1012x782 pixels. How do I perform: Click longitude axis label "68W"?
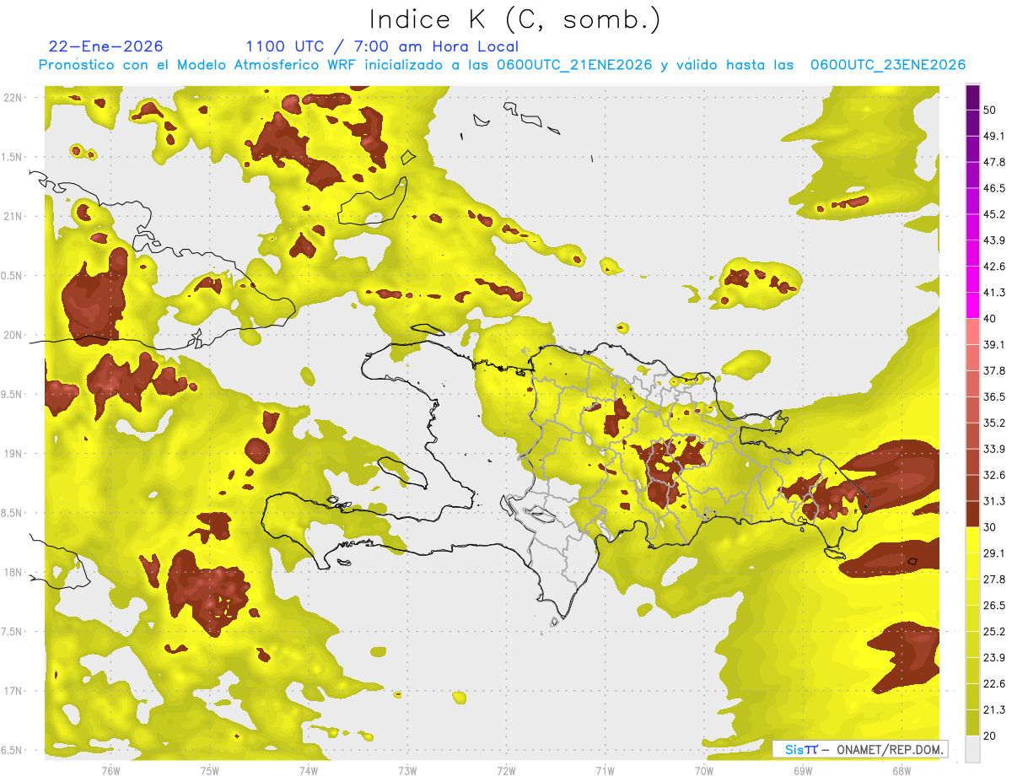pyautogui.click(x=902, y=771)
